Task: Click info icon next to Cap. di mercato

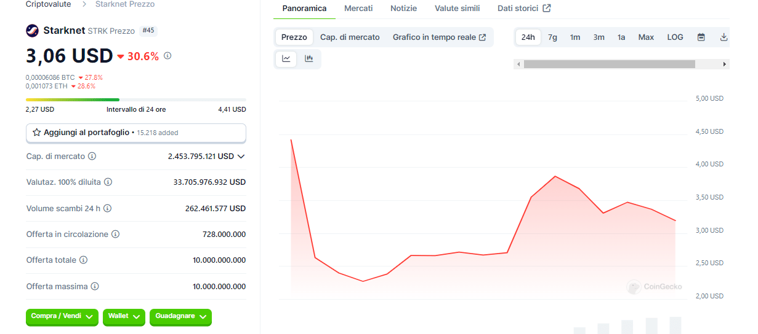Action: pos(92,157)
